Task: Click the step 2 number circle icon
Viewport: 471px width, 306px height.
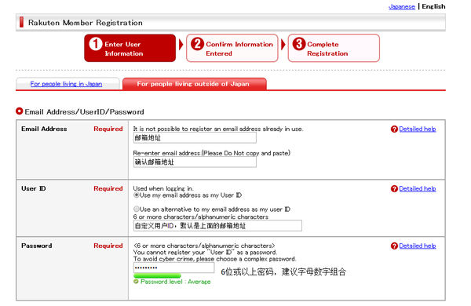Action: [x=197, y=44]
